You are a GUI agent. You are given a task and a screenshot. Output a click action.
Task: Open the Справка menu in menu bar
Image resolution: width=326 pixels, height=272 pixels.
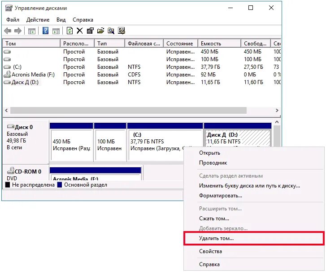click(x=83, y=20)
